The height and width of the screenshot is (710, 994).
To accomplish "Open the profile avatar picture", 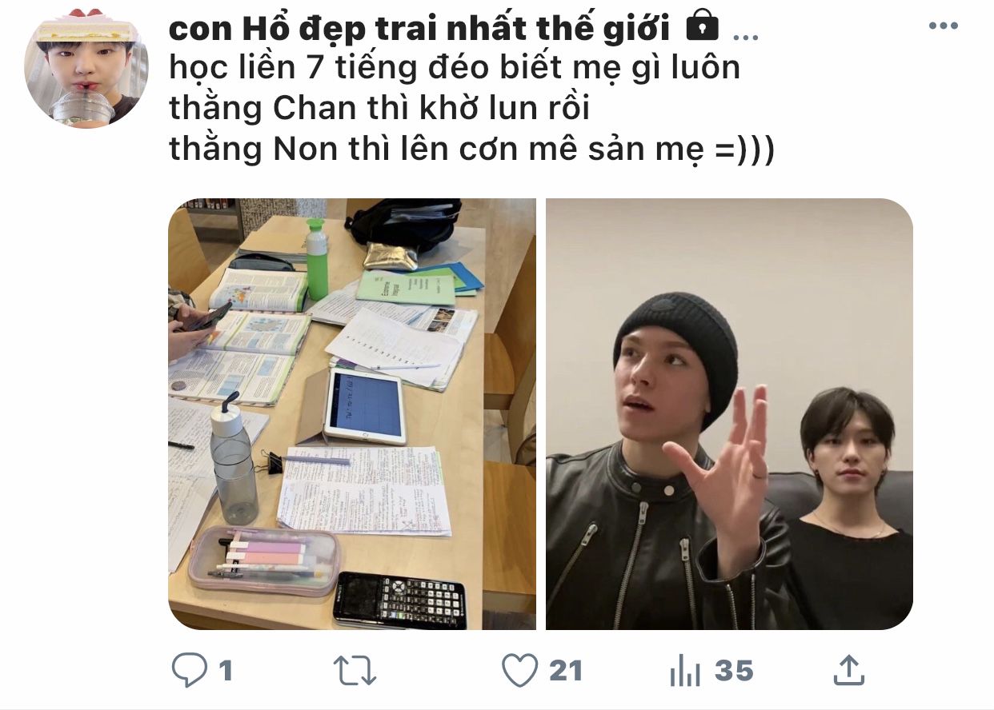I will click(86, 67).
